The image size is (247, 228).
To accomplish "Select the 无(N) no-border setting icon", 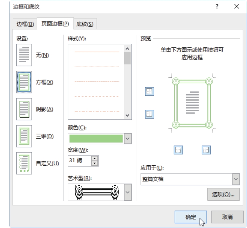I will pyautogui.click(x=24, y=55).
